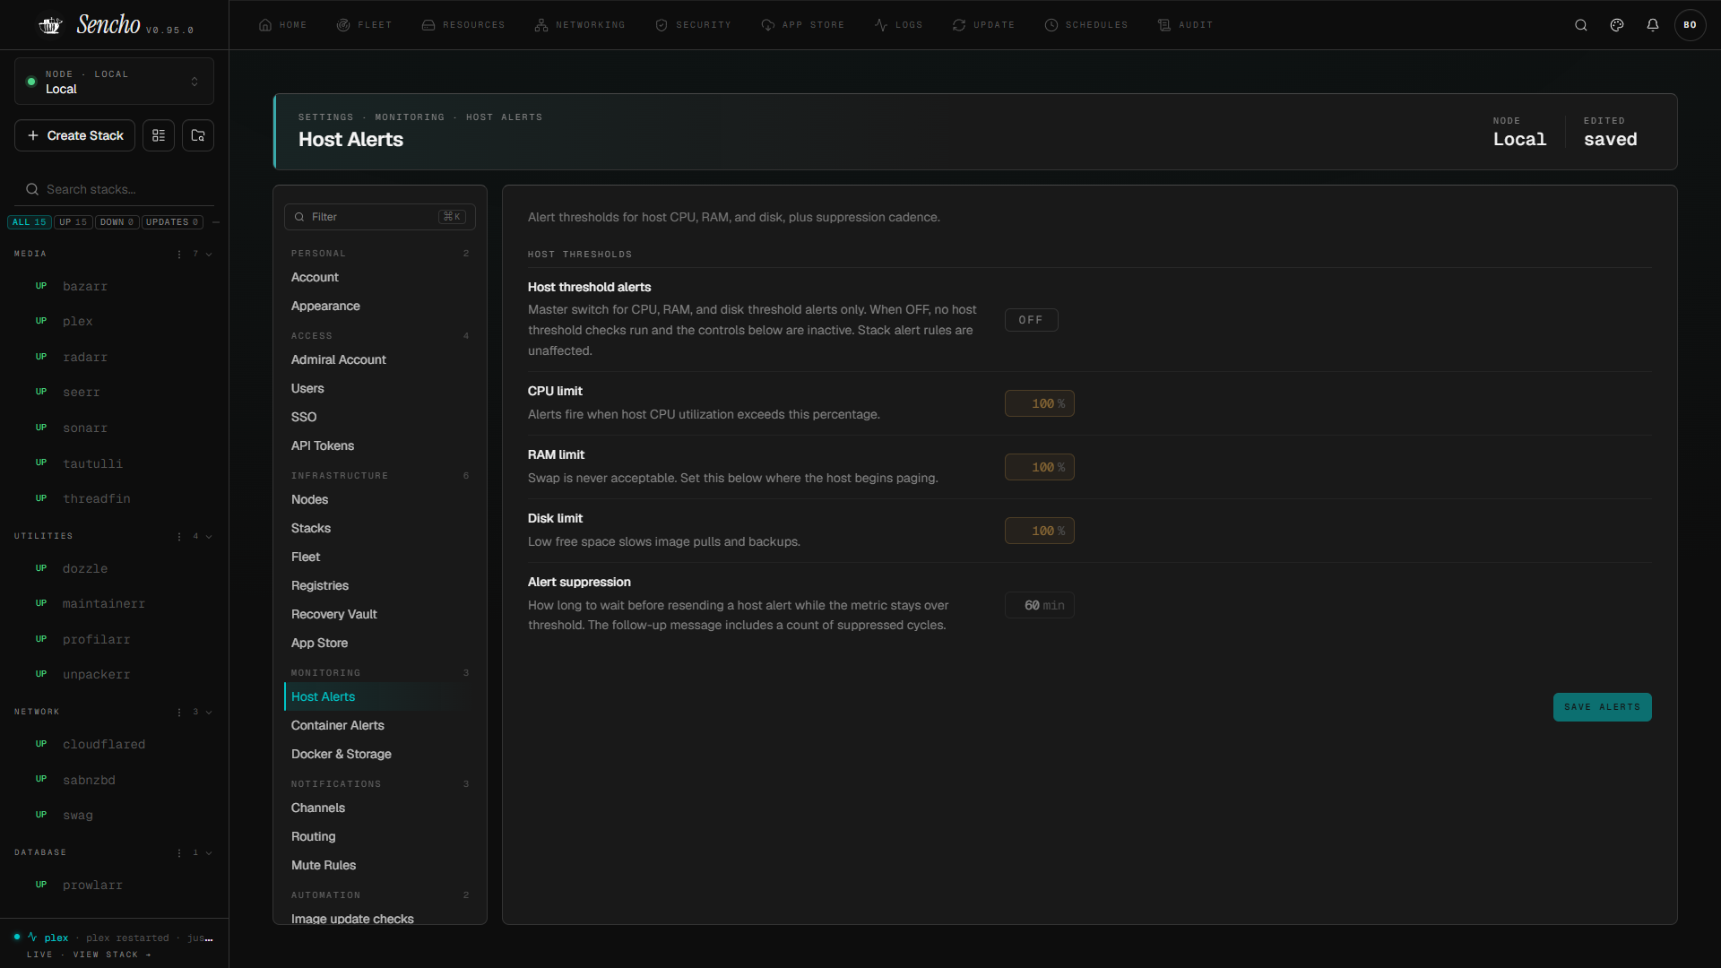The image size is (1721, 968).
Task: Open the SECURITY nav tab
Action: pos(693,25)
